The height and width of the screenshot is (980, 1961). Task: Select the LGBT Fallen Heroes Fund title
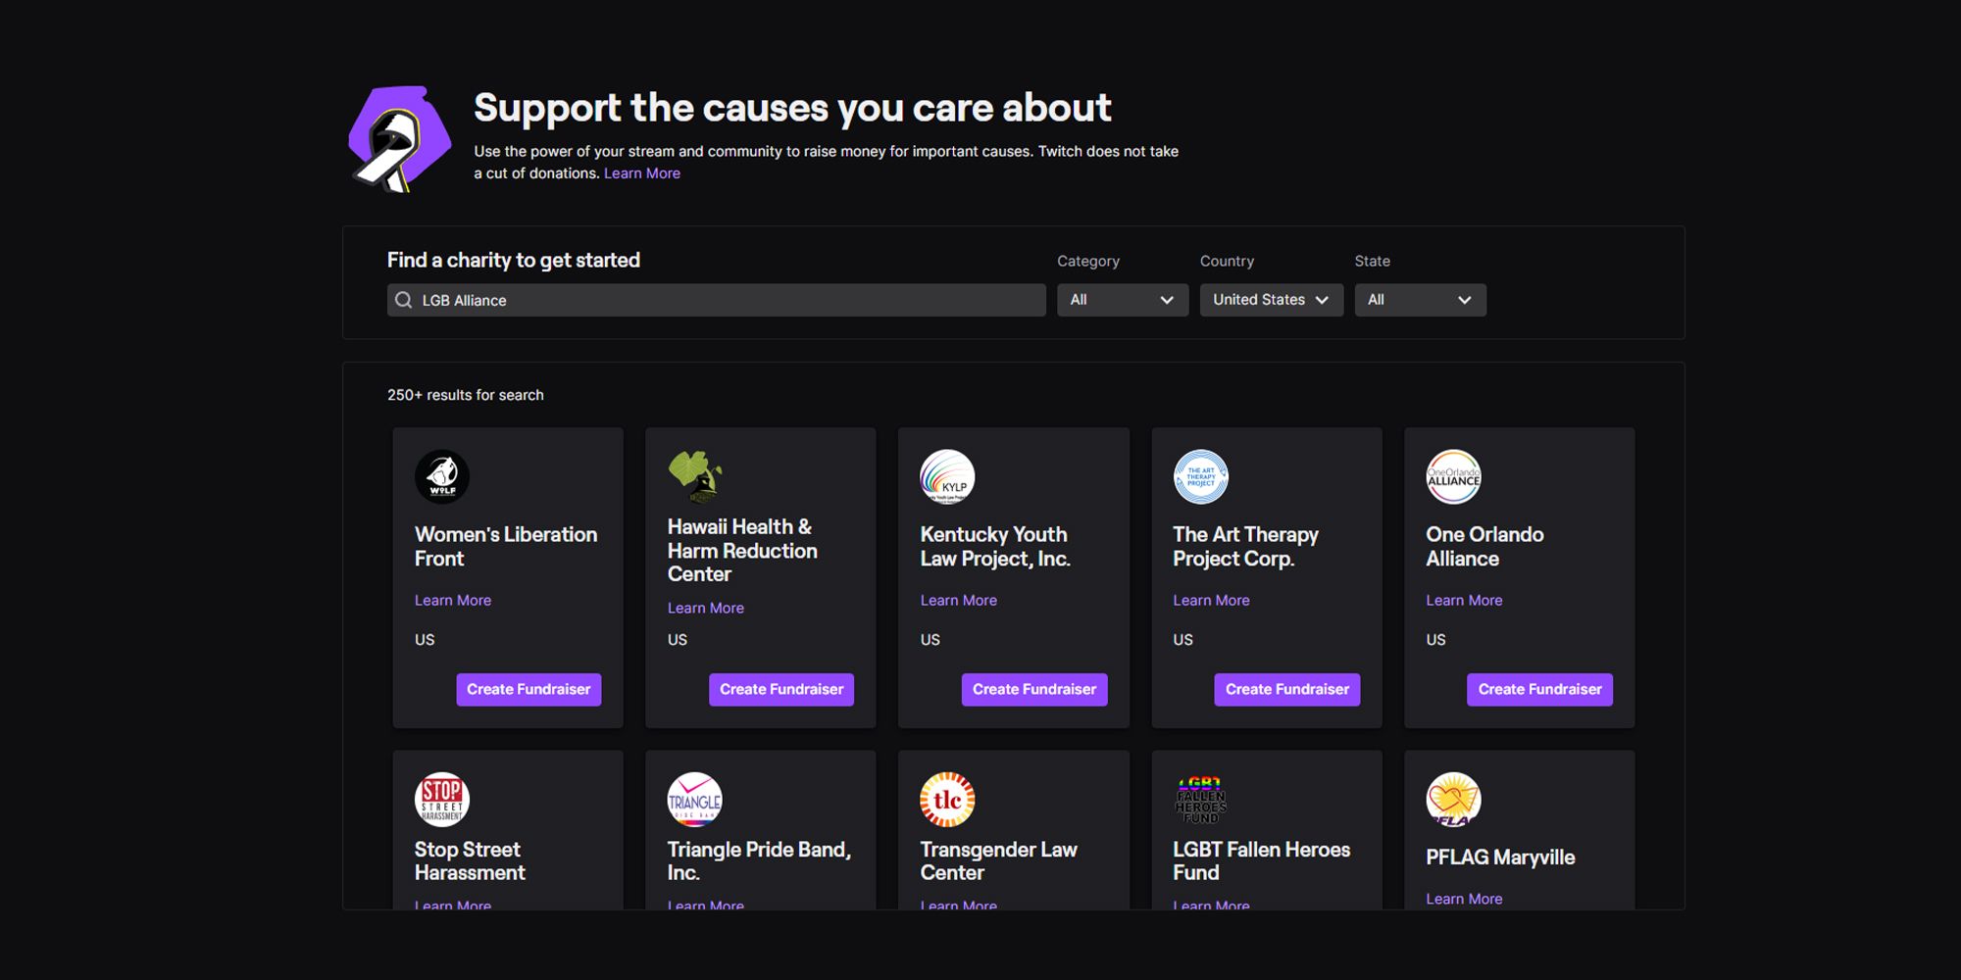pos(1262,860)
